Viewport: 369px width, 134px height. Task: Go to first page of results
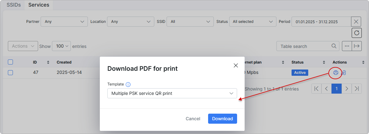(316, 89)
